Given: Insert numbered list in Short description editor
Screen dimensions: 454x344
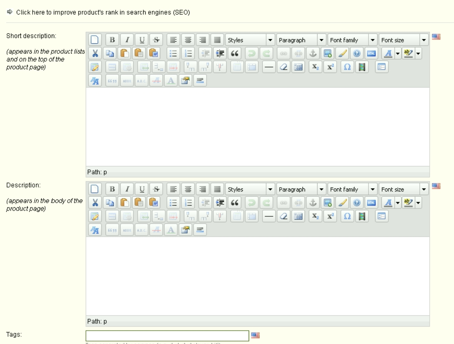Looking at the screenshot, I should [x=188, y=53].
